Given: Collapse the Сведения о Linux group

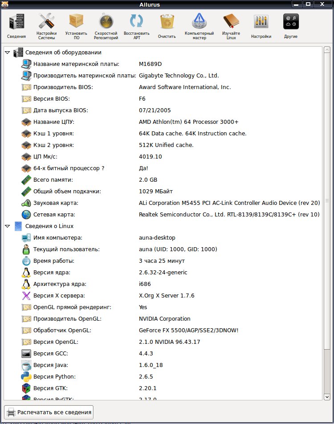Looking at the screenshot, I should (7, 226).
